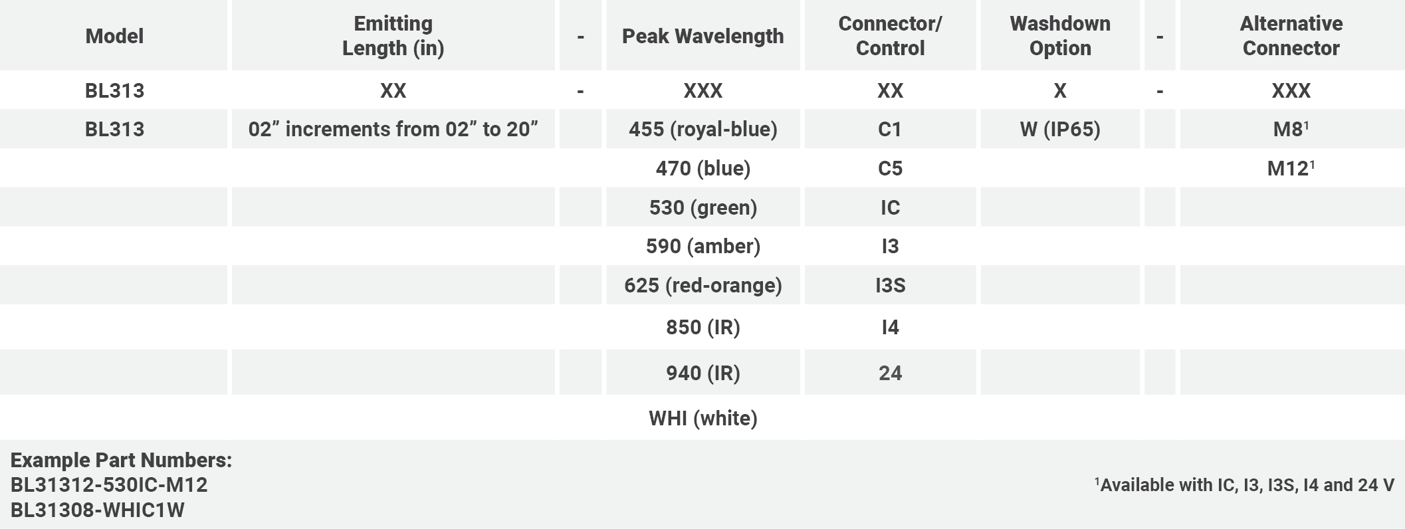Click the Connector/Control column header

[890, 36]
